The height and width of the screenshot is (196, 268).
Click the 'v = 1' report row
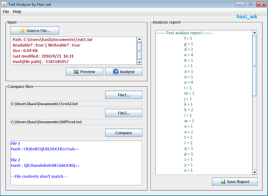pyautogui.click(x=188, y=126)
